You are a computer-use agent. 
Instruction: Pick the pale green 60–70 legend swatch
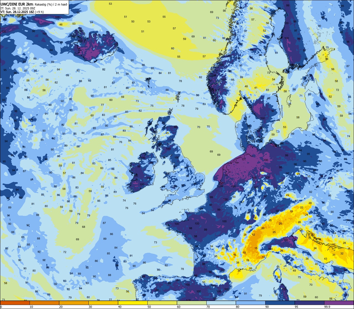[x=192, y=303]
